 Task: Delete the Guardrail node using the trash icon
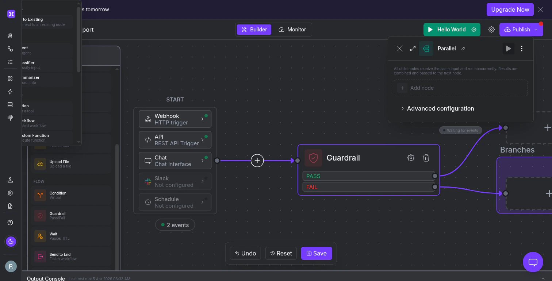coord(426,158)
